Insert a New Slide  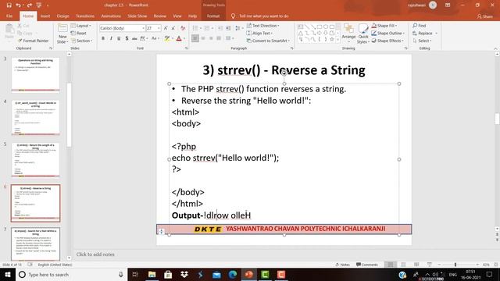coord(62,34)
